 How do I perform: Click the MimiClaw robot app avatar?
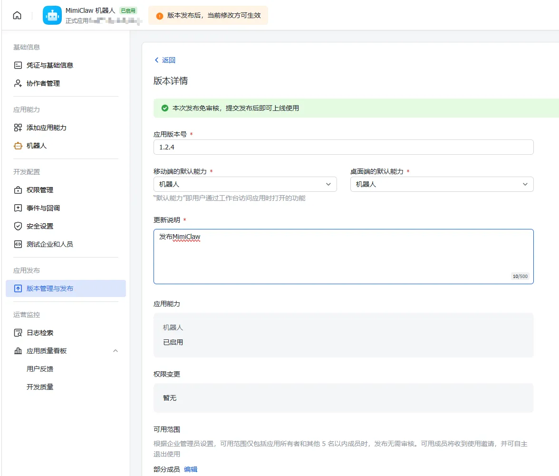(52, 15)
